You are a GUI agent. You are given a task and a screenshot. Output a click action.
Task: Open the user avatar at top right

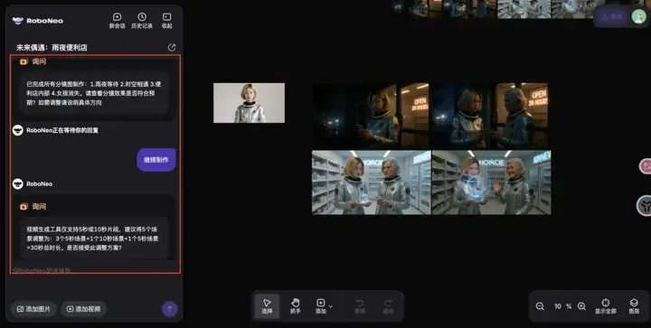638,16
